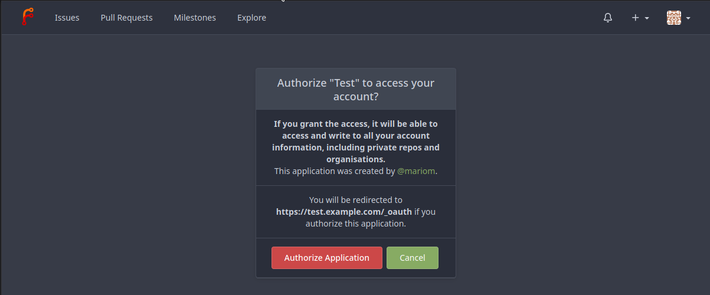Cancel the authorization request
This screenshot has height=295, width=710.
(412, 258)
